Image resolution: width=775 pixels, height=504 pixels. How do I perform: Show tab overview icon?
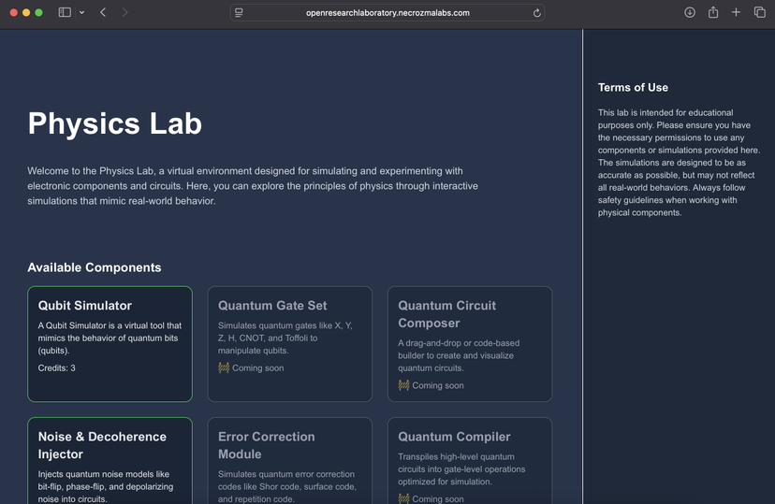(760, 12)
